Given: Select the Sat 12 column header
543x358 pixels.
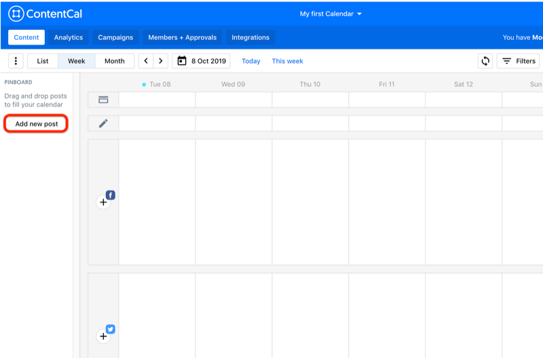Looking at the screenshot, I should pyautogui.click(x=464, y=84).
